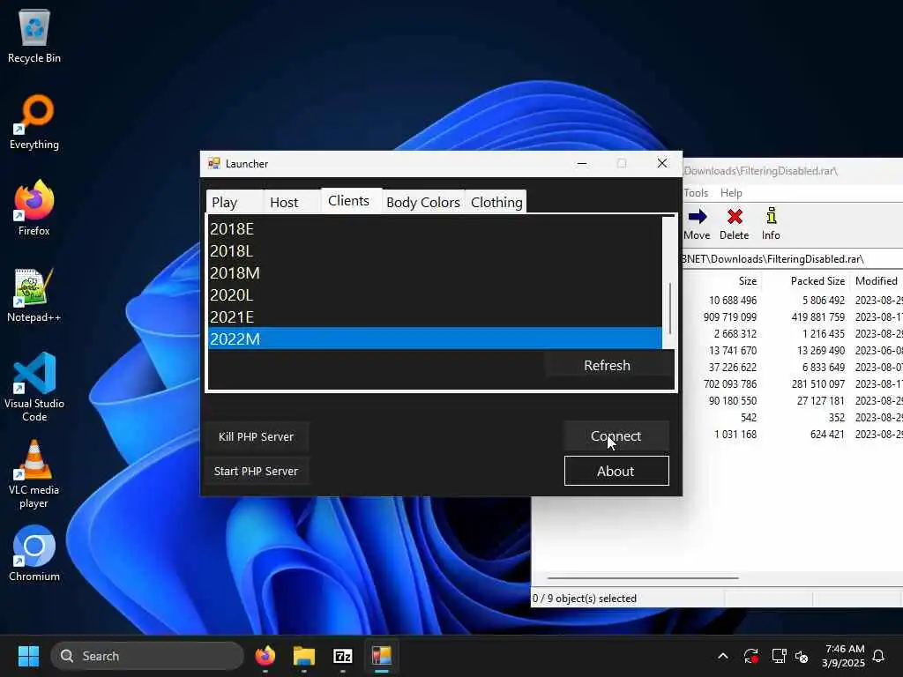Image resolution: width=903 pixels, height=677 pixels.
Task: Click packed size 13 269 490 cell
Action: 821,351
